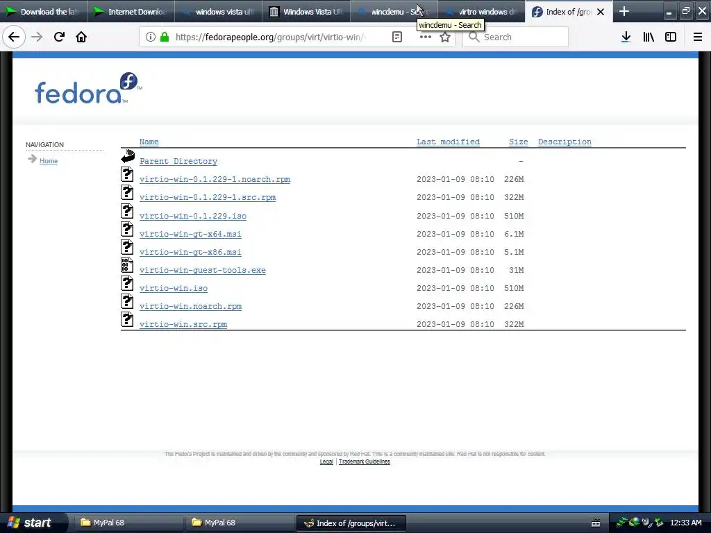The width and height of the screenshot is (711, 533).
Task: Open the browser home page icon
Action: 81,37
